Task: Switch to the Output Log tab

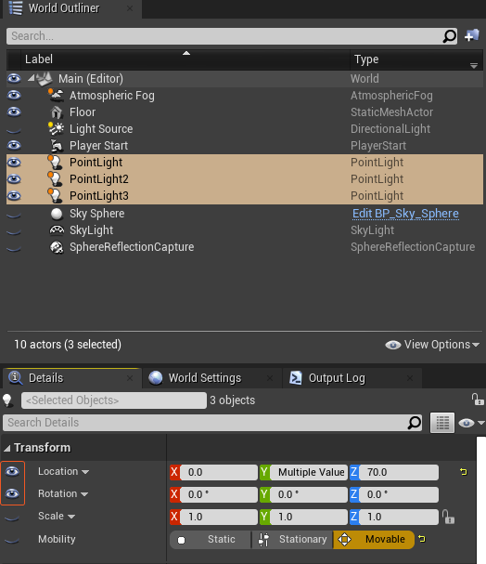Action: pyautogui.click(x=337, y=378)
